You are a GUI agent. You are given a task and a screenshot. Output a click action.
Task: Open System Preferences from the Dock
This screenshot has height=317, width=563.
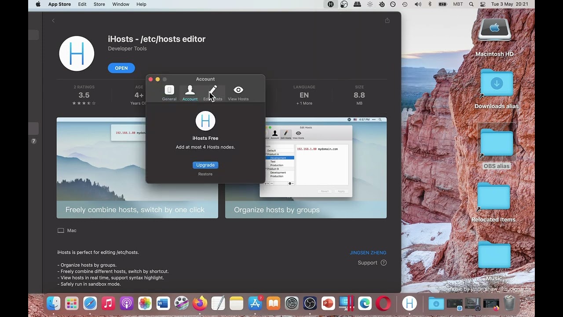(292, 303)
